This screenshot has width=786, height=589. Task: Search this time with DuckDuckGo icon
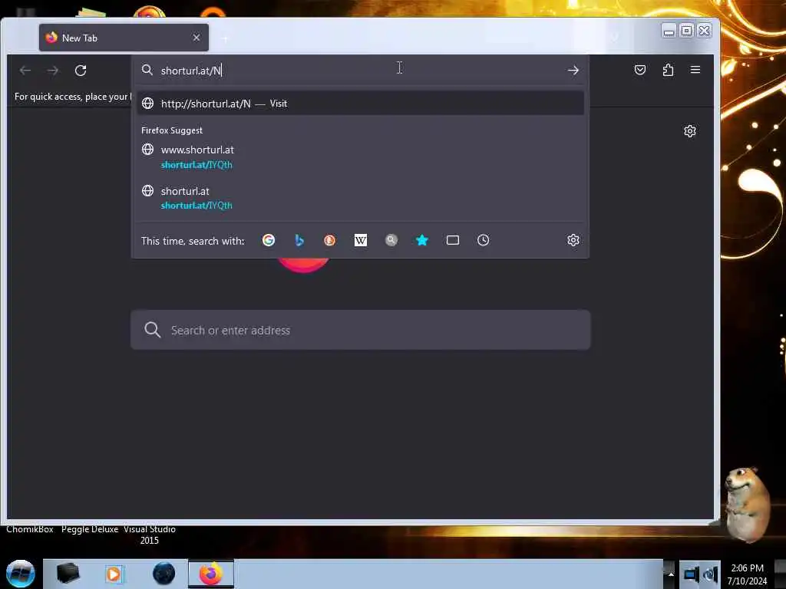[x=329, y=240]
